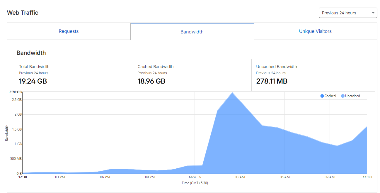Toggle the Cached series legend label
Image resolution: width=380 pixels, height=193 pixels.
[x=330, y=96]
